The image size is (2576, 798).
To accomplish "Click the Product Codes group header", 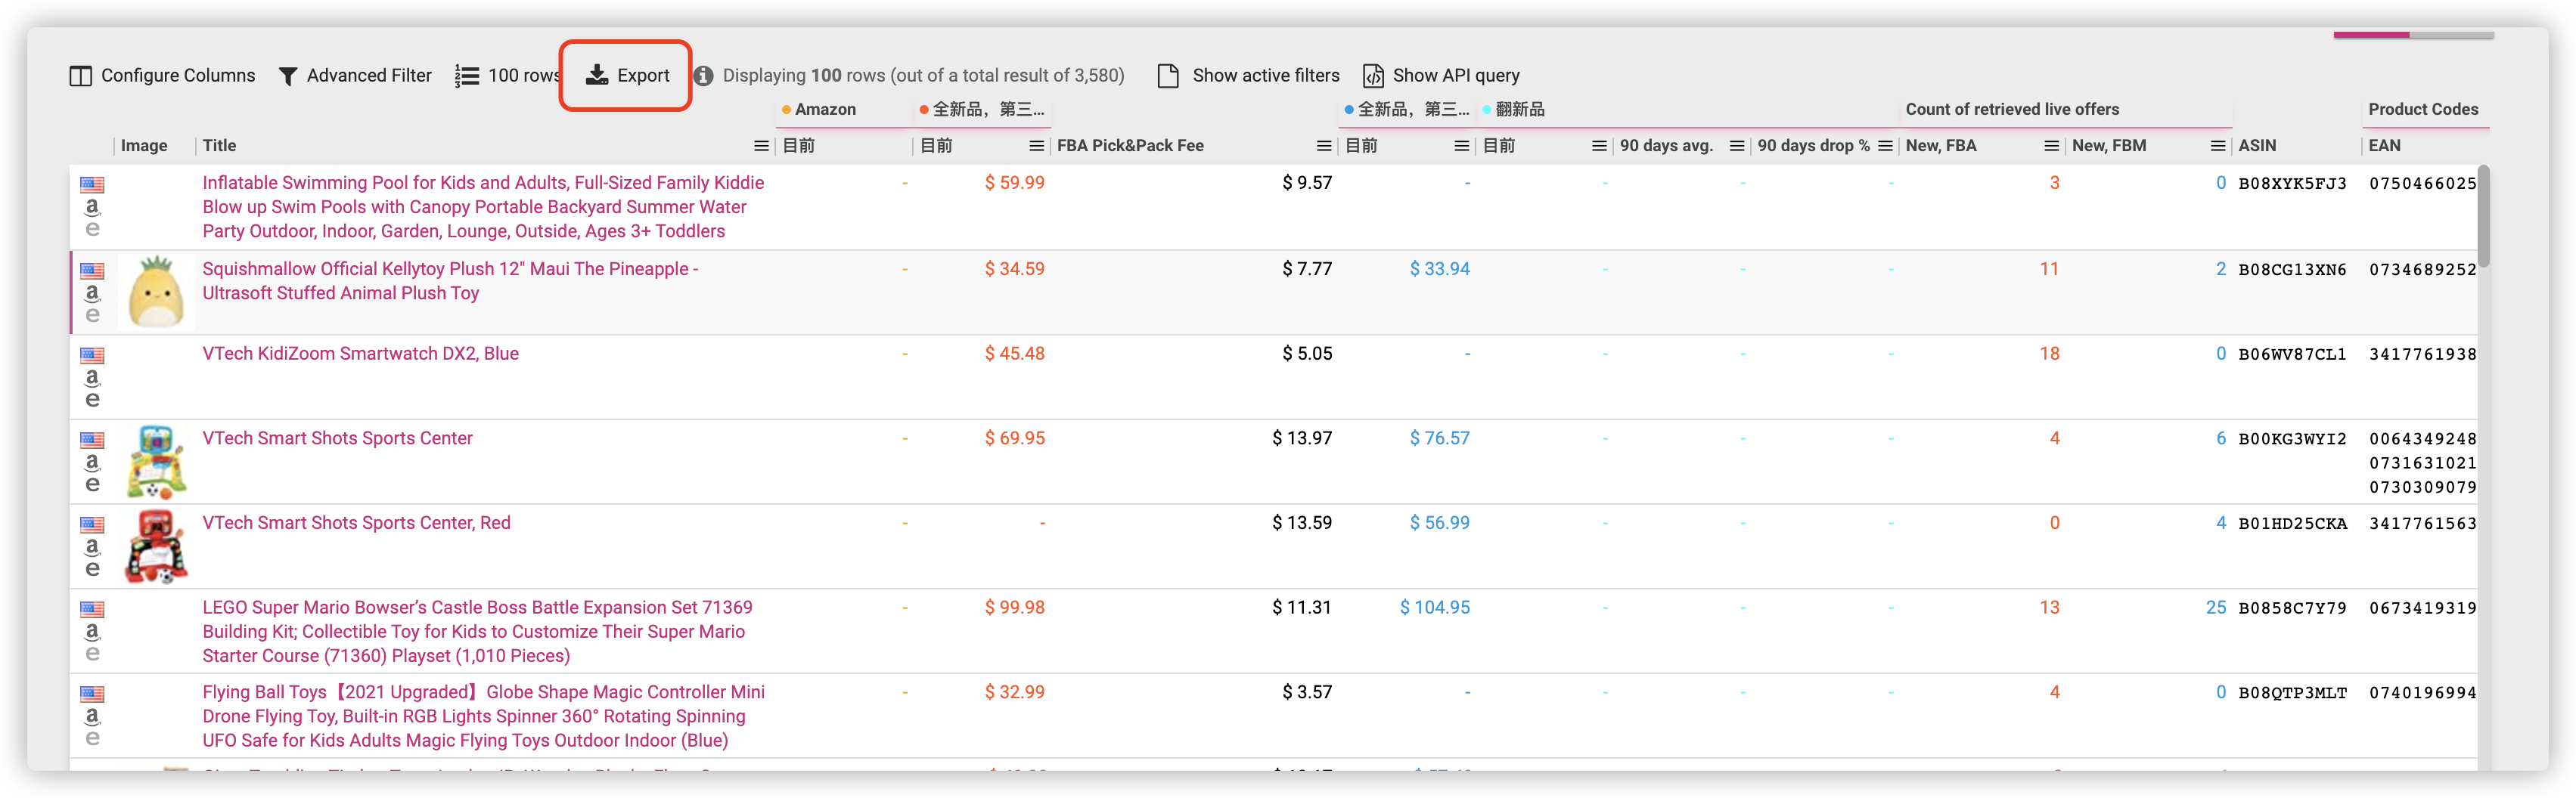I will click(x=2423, y=110).
